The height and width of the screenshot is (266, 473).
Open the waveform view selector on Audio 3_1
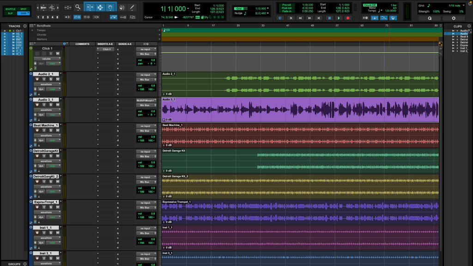pos(47,110)
